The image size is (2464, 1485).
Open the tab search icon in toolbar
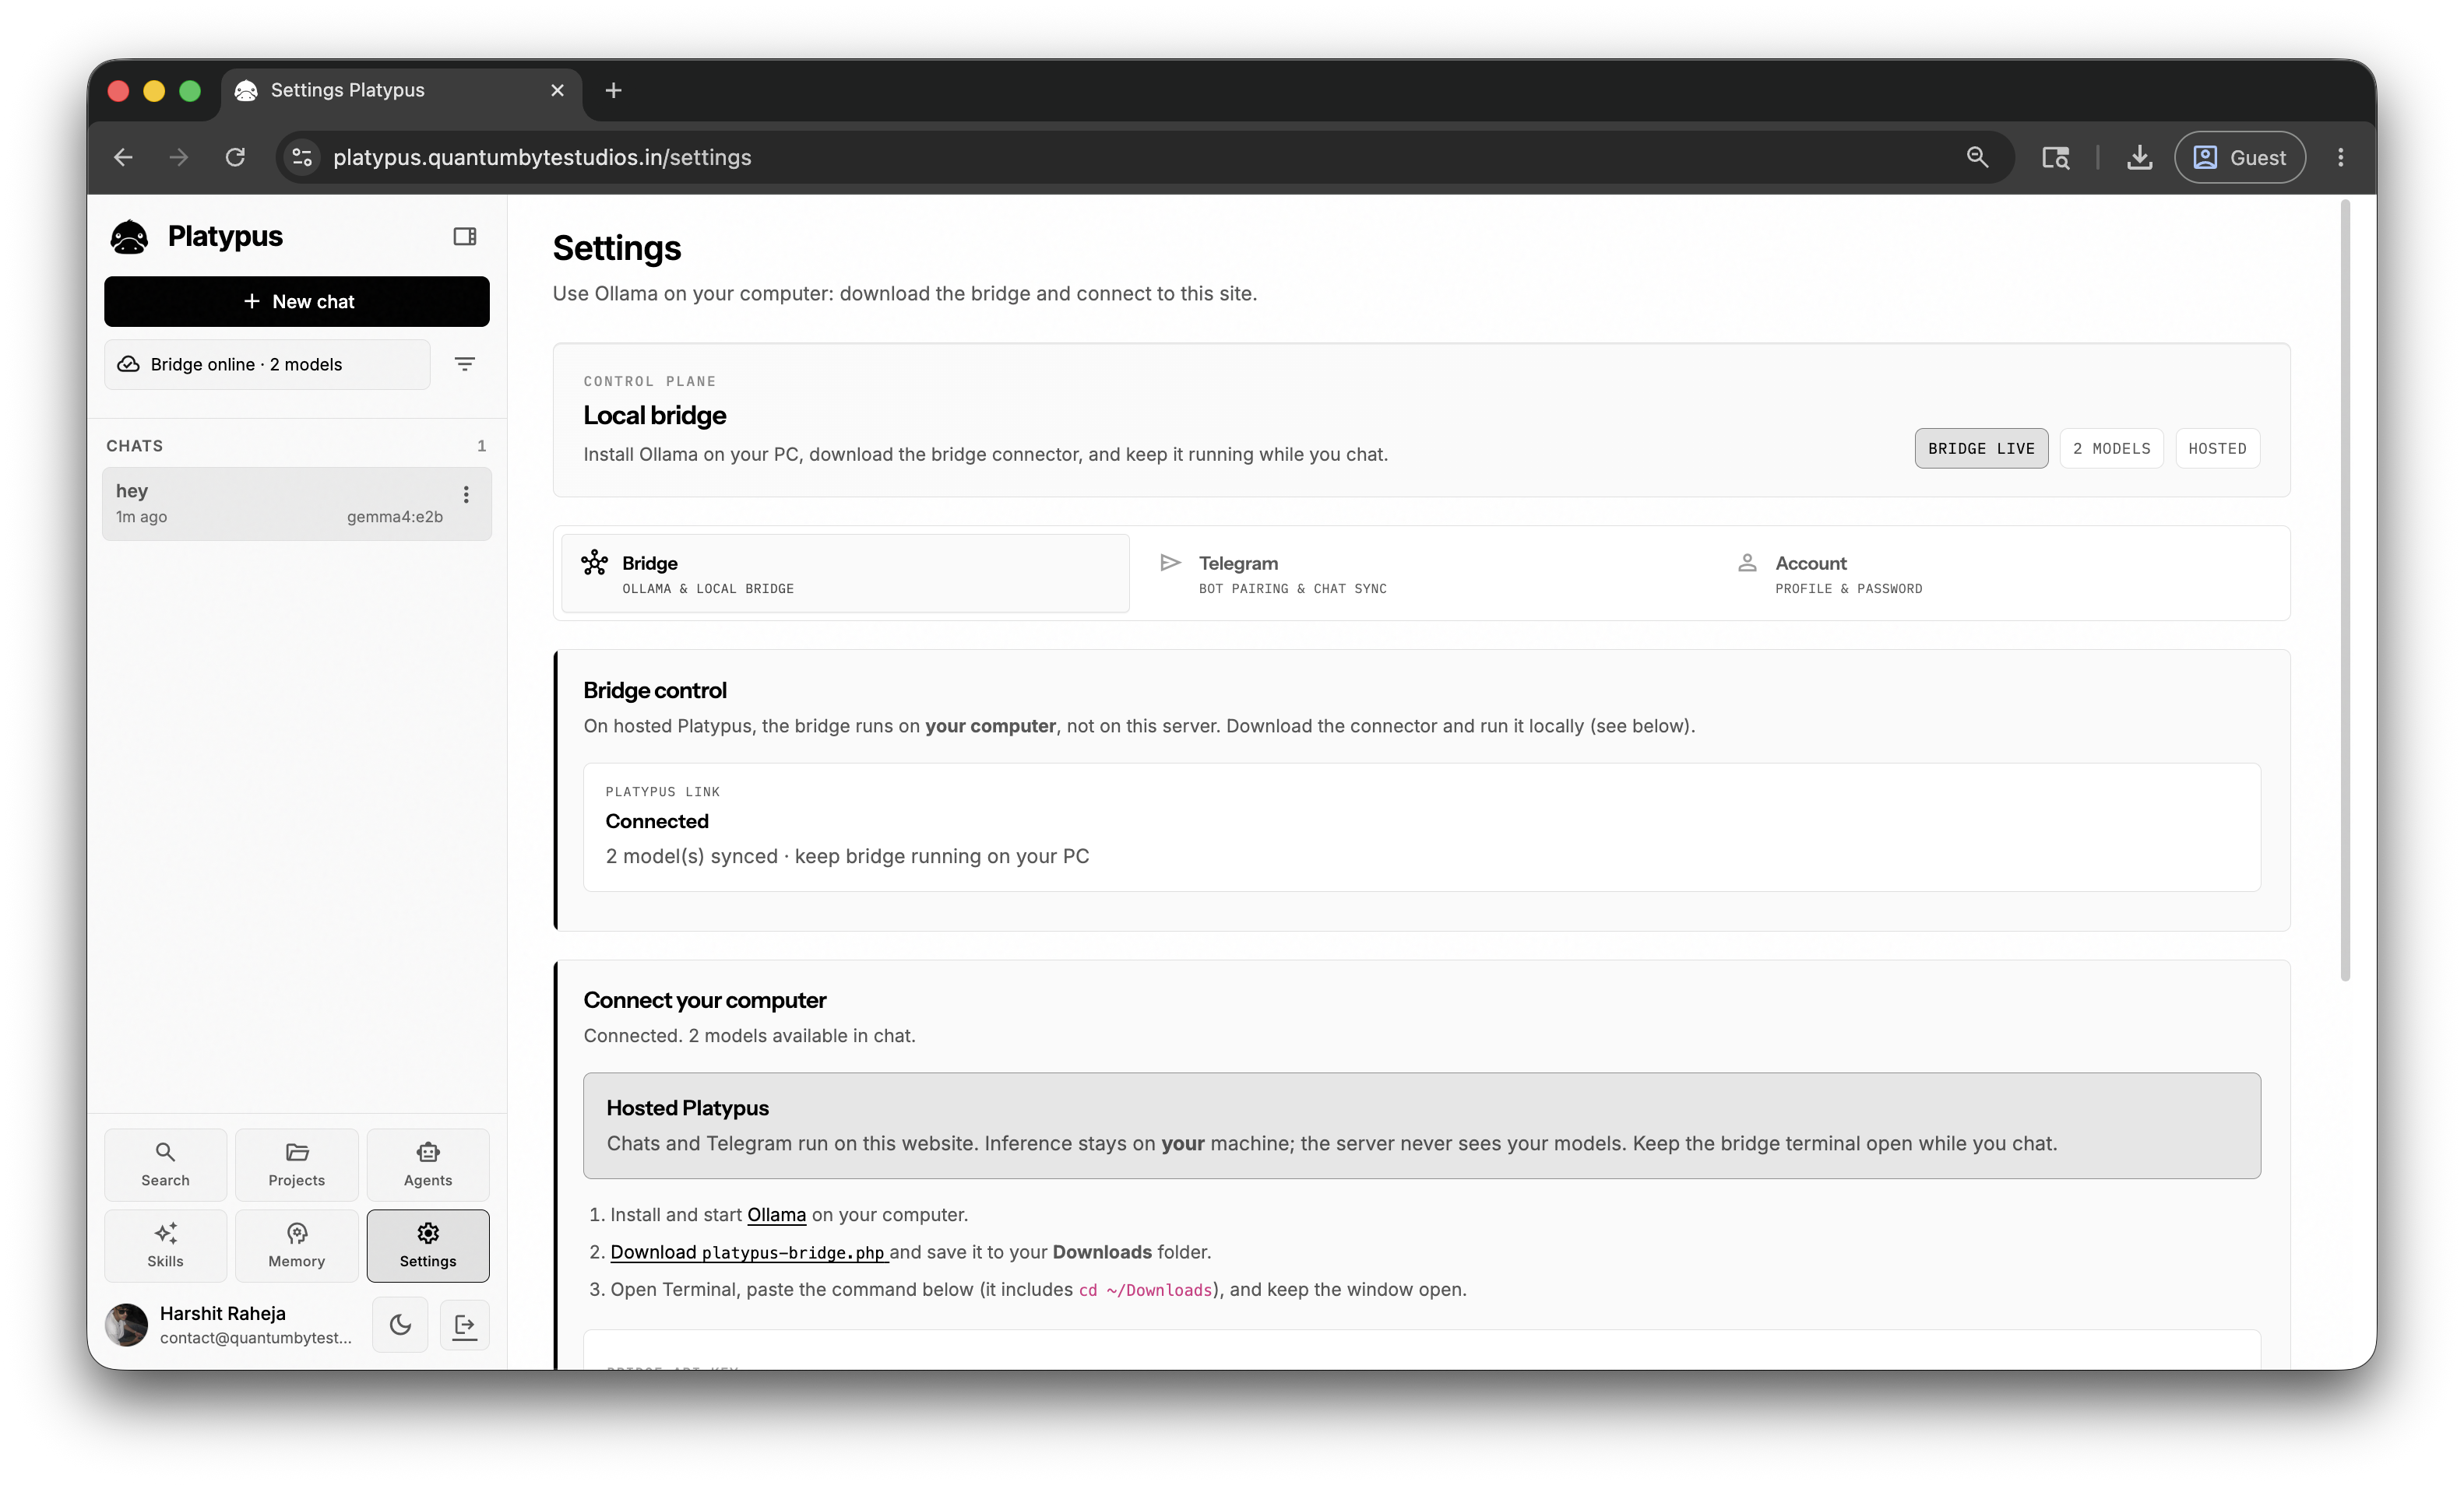(2055, 157)
